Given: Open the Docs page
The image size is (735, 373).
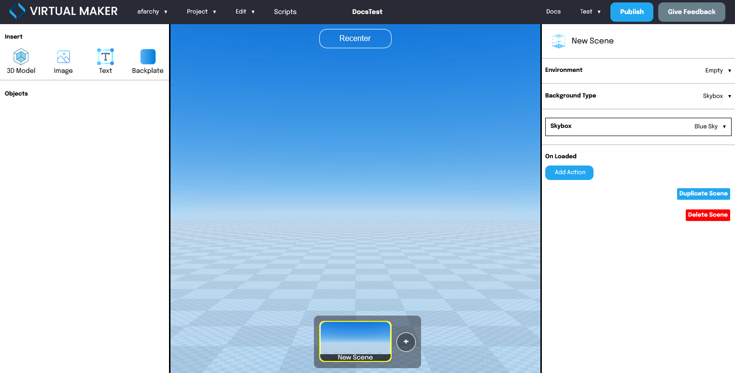Looking at the screenshot, I should (x=553, y=12).
